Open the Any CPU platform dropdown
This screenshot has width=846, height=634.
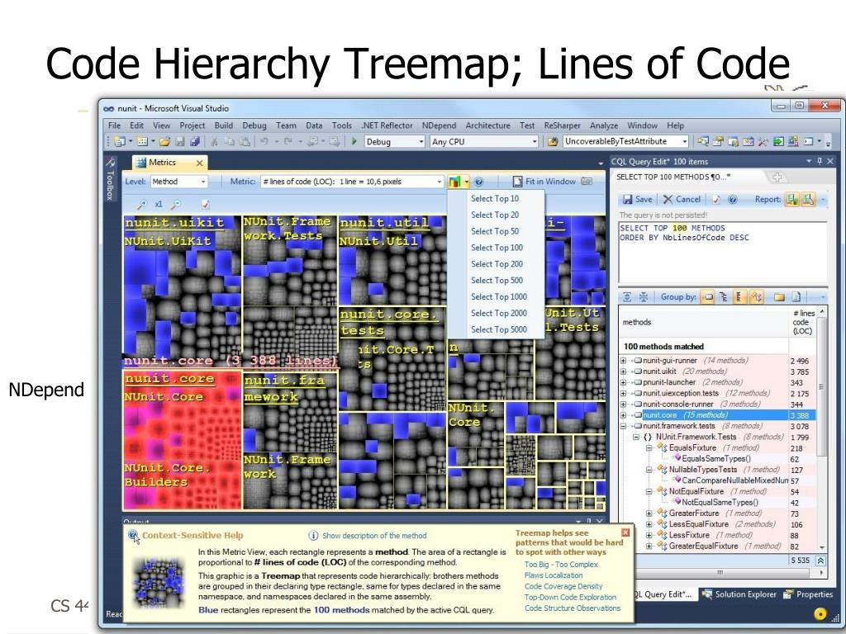(x=484, y=142)
